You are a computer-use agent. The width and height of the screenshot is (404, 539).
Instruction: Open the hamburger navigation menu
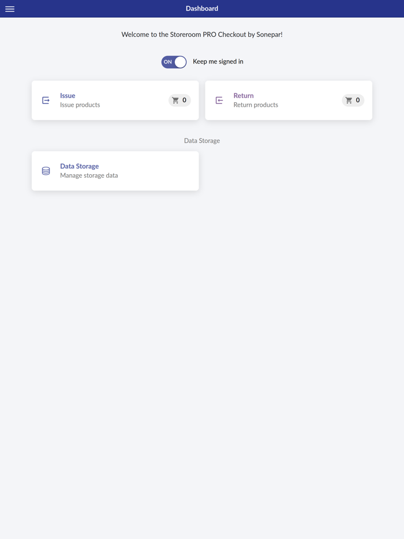click(9, 8)
